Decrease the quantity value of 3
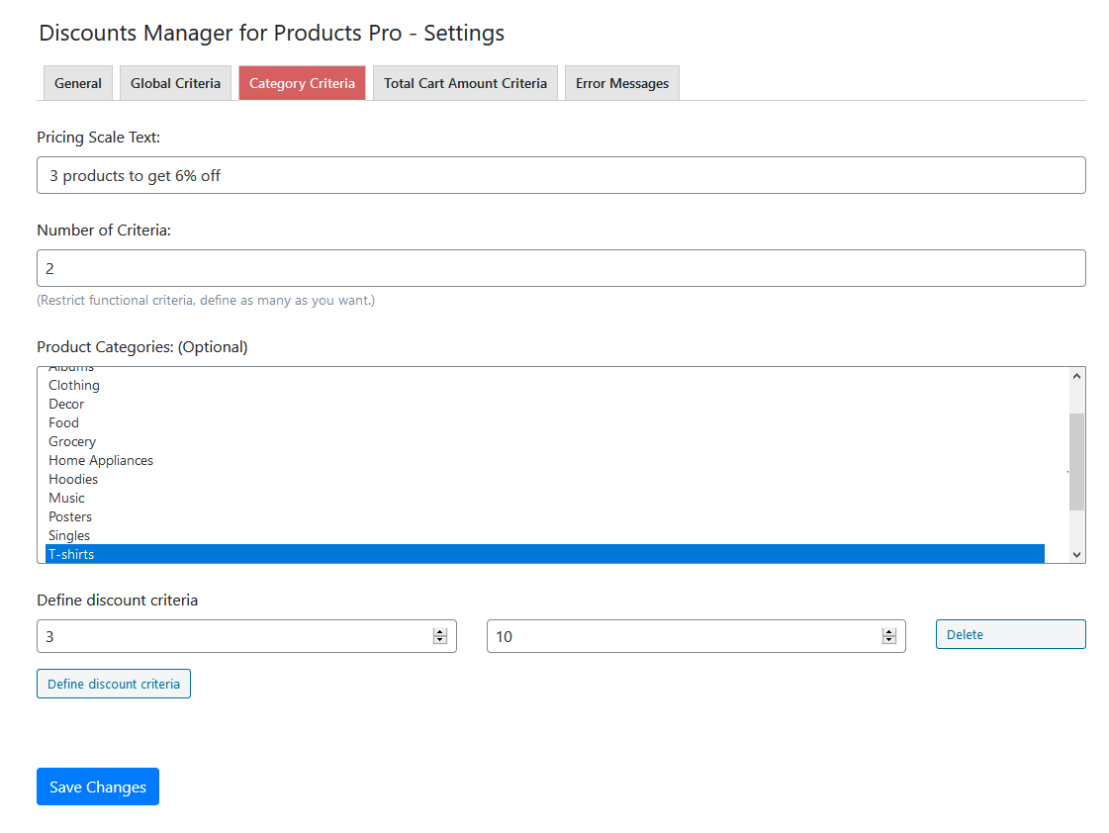This screenshot has height=833, width=1109. 440,641
